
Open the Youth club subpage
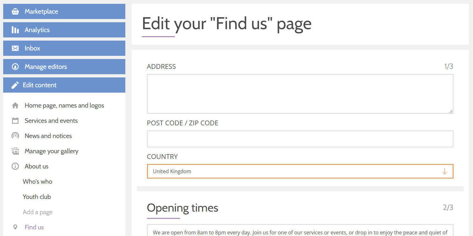pos(37,197)
